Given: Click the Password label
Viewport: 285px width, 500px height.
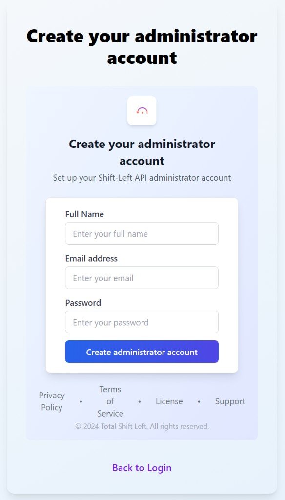Looking at the screenshot, I should click(x=83, y=303).
